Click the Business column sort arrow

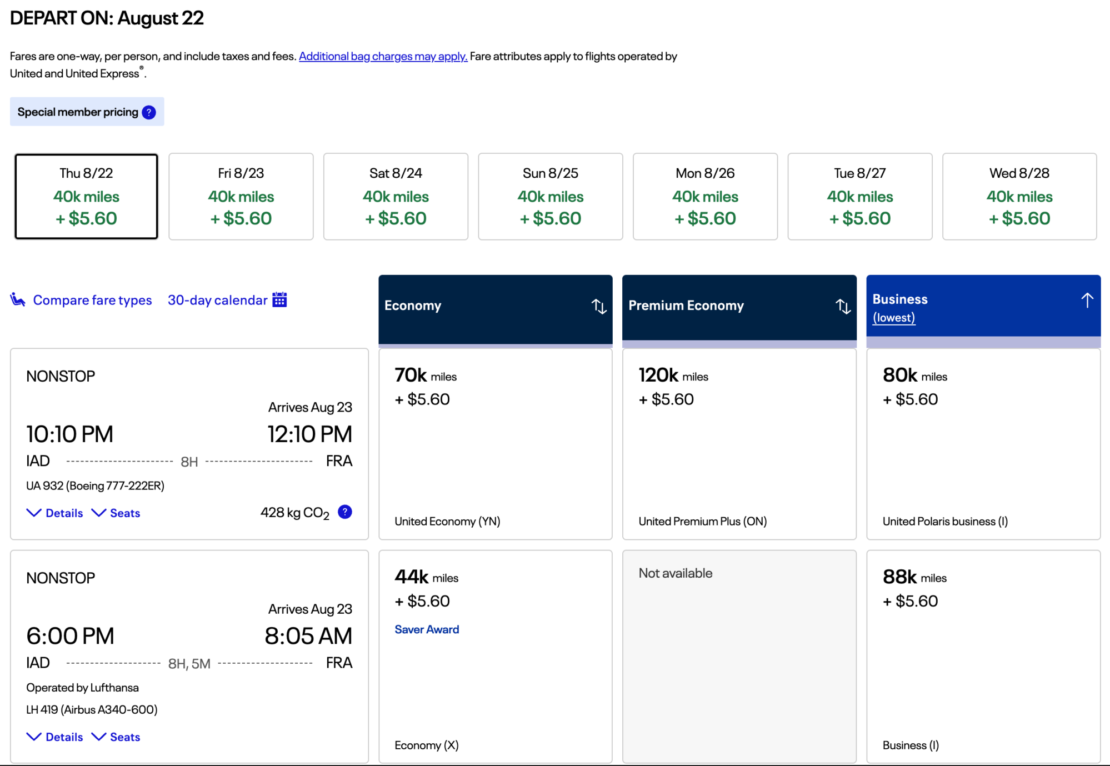[1087, 301]
